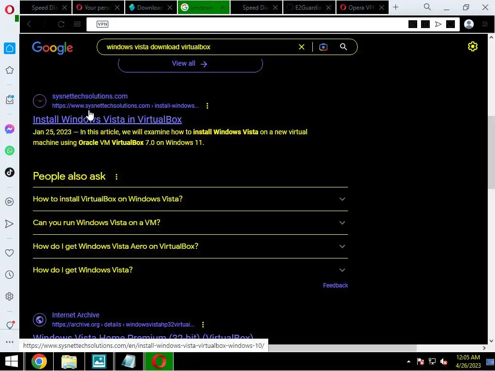Switch to the Speed Dial tab beside E2Guardian
Screen dimensions: 495x371
click(x=256, y=8)
